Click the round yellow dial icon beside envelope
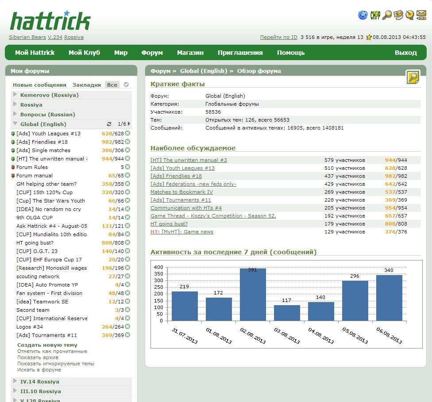The image size is (432, 402). (x=410, y=15)
